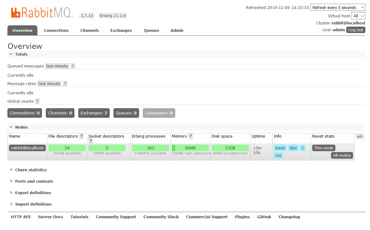
Task: Open the Plugins link
Action: pos(242,217)
